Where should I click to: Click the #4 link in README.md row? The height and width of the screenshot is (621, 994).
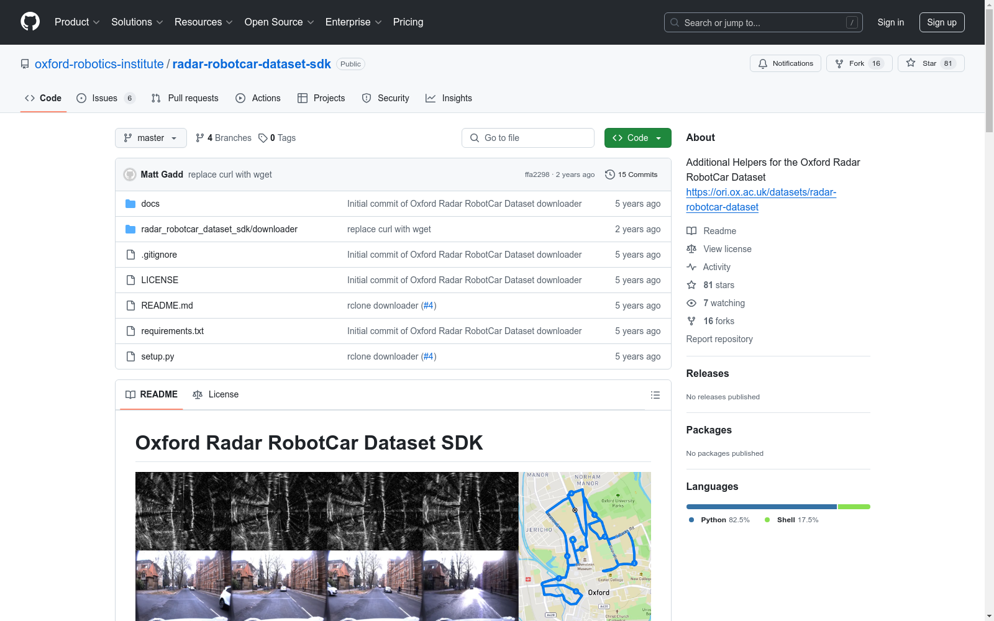(429, 306)
